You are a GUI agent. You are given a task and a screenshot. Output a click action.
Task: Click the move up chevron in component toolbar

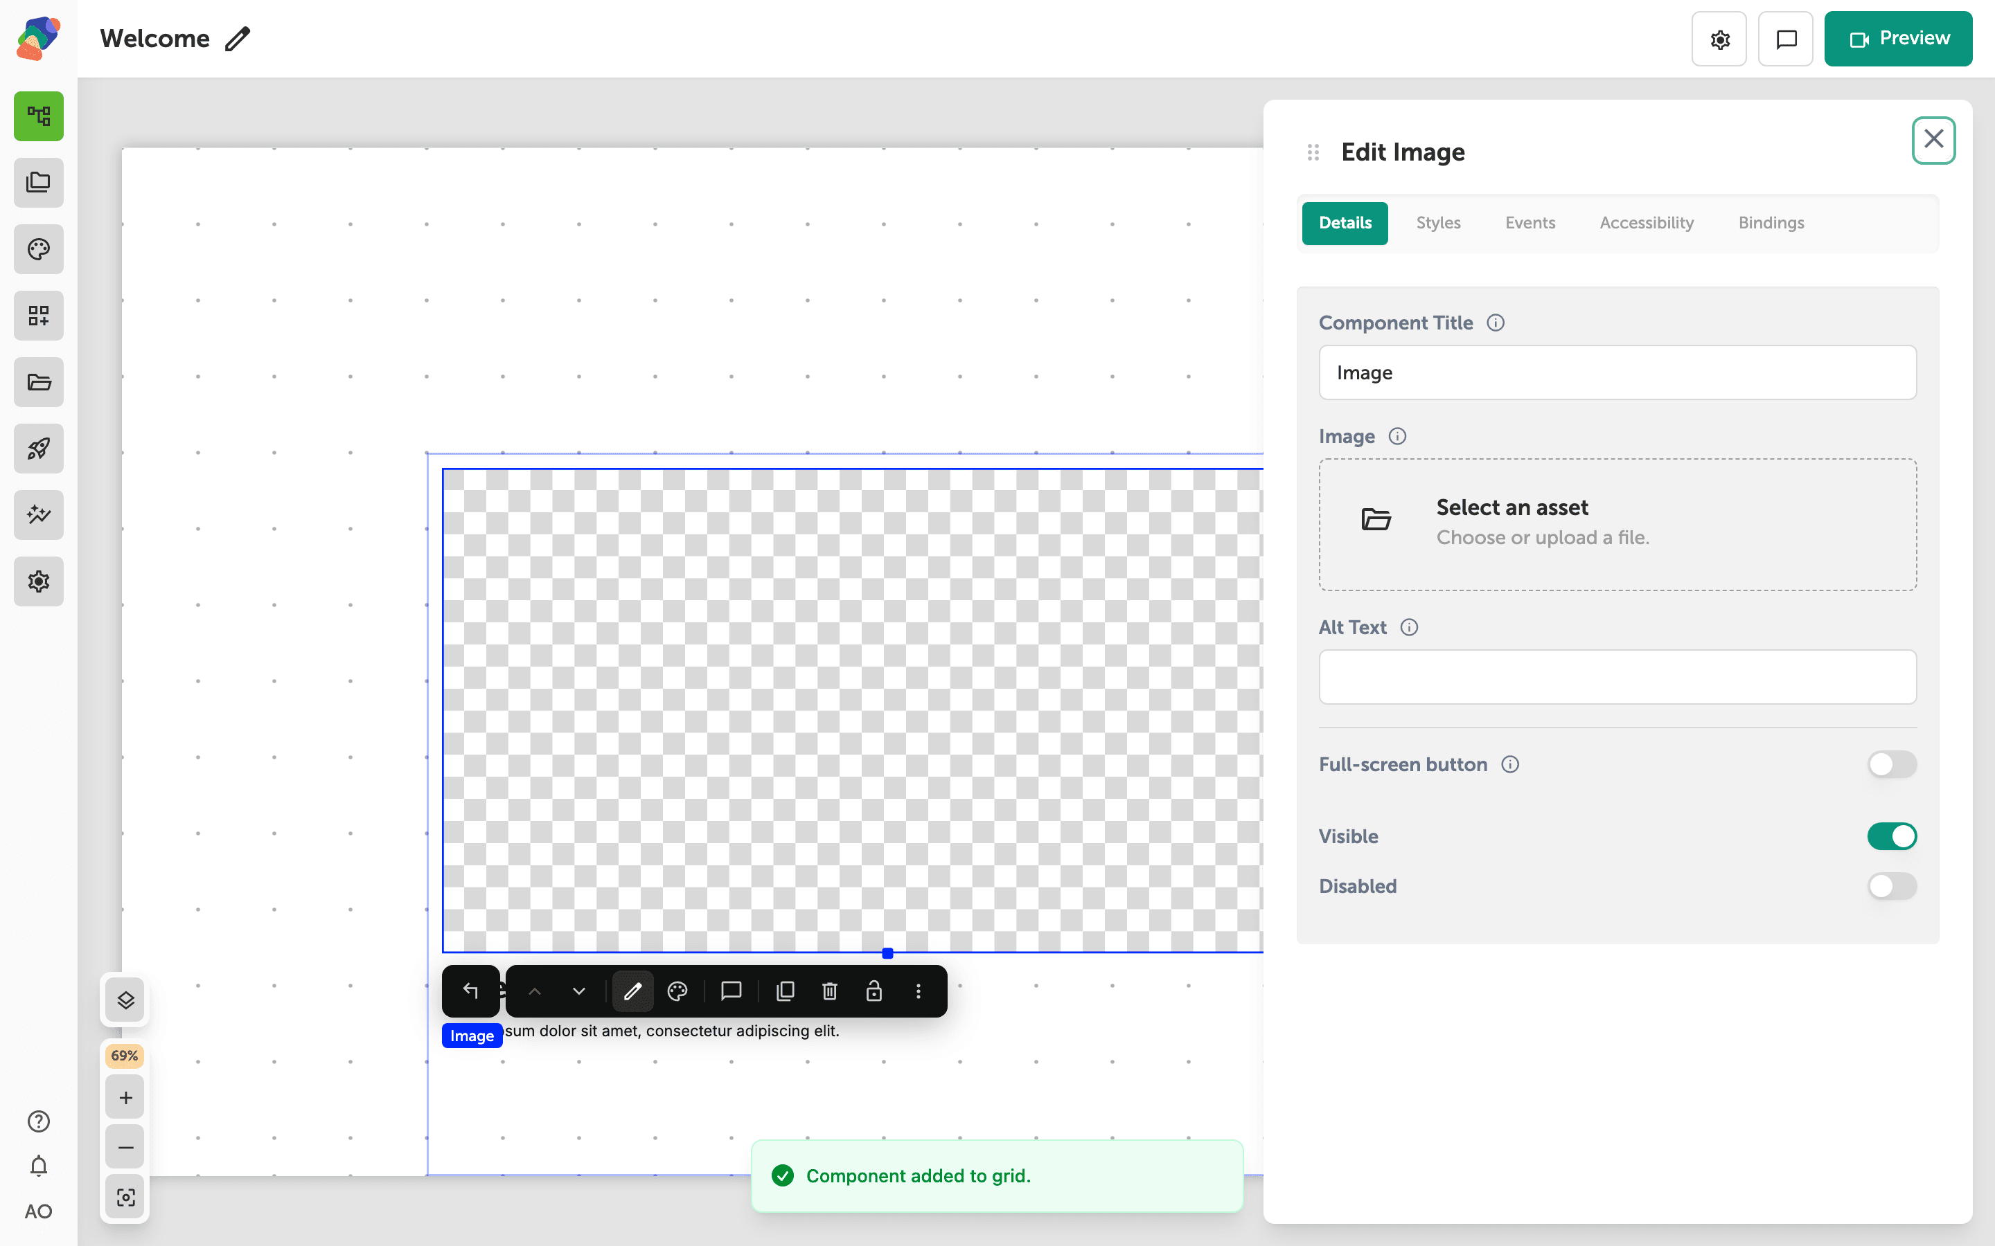[535, 991]
